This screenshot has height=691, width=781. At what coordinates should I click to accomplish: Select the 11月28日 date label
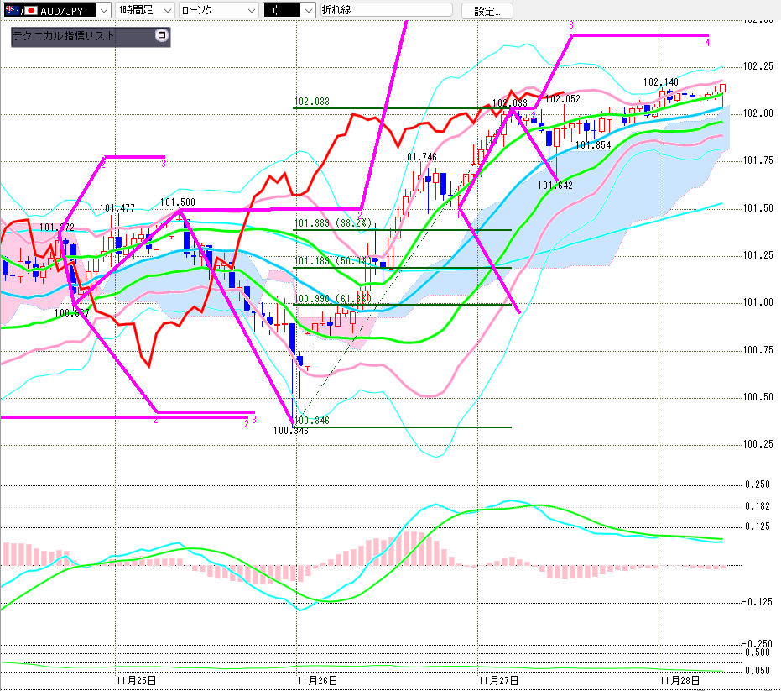679,679
